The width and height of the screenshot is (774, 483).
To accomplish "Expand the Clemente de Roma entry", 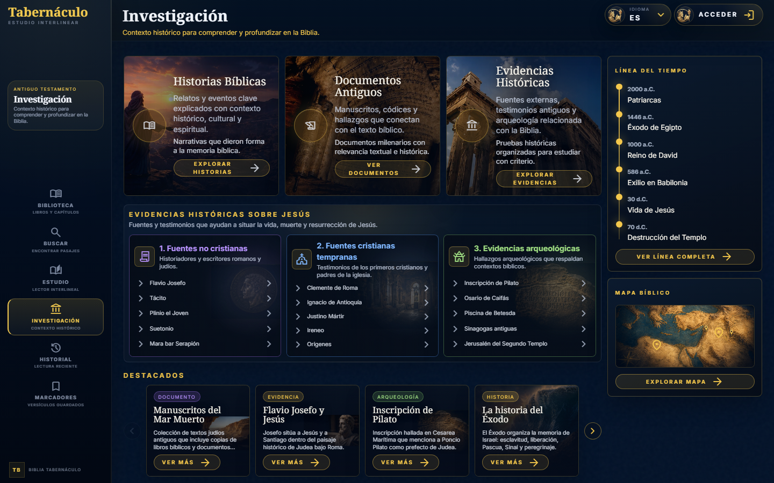I will tap(362, 288).
